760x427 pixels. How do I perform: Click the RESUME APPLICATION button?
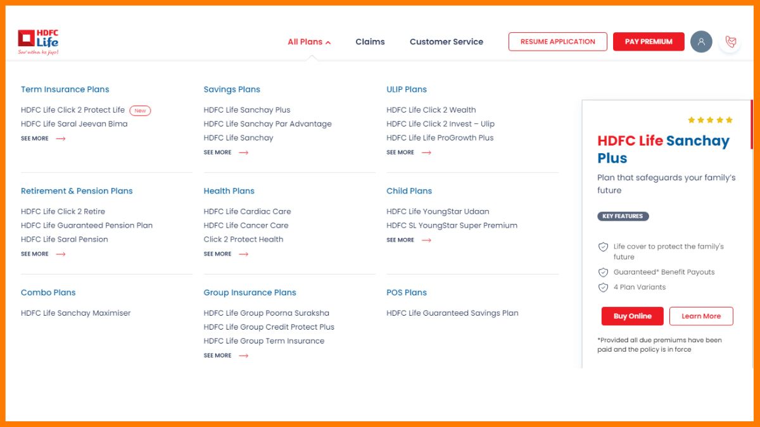[x=557, y=41]
